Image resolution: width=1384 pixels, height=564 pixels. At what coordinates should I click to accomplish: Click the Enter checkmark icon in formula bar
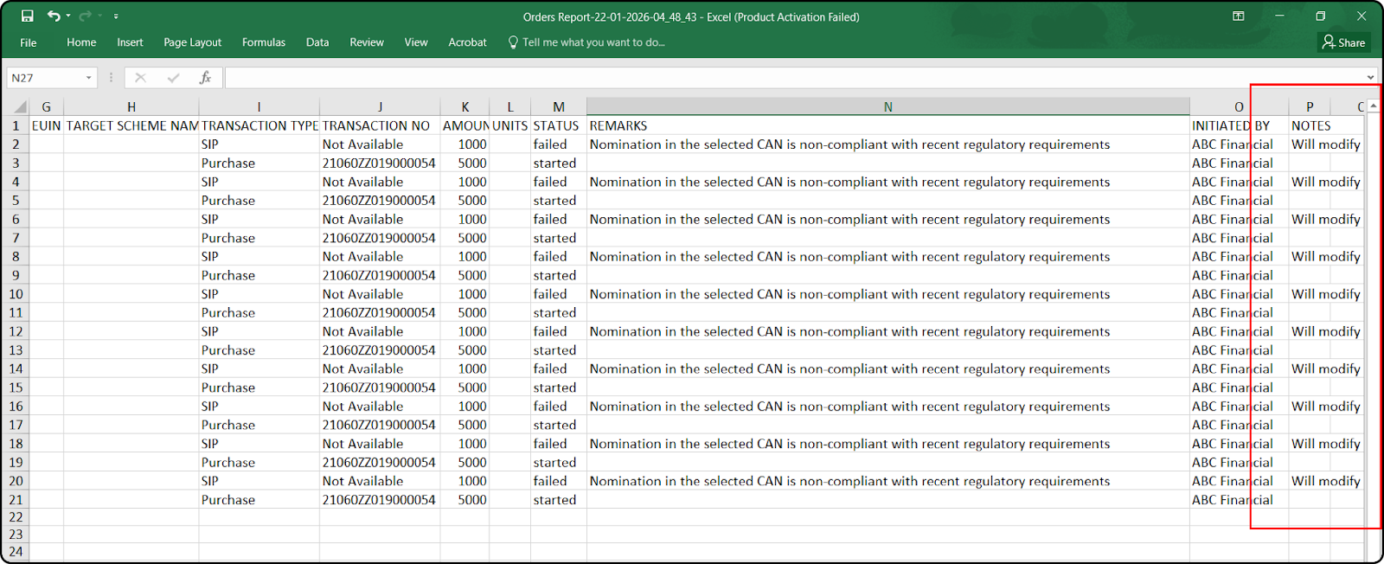(173, 78)
